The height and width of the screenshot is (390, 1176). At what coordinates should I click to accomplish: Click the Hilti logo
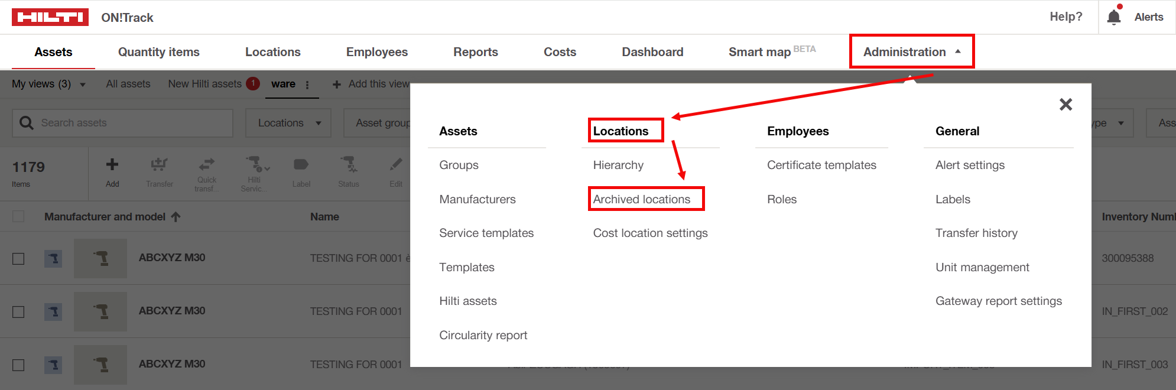pos(50,17)
